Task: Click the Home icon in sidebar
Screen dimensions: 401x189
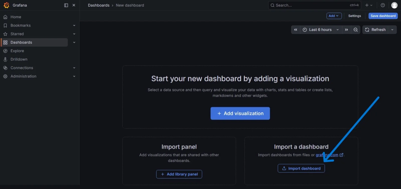Action: tap(5, 17)
